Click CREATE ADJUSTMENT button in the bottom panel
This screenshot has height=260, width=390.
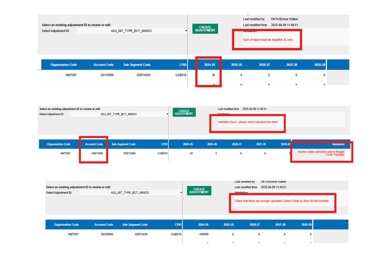(x=199, y=191)
